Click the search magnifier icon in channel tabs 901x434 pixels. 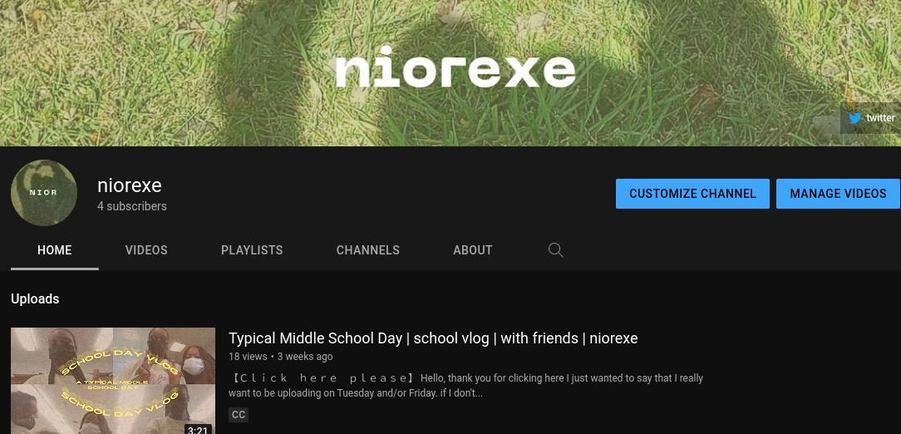point(555,250)
